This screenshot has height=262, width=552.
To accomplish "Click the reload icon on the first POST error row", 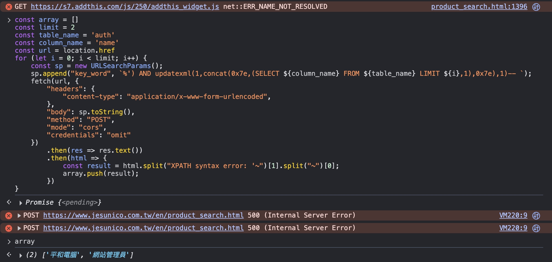I will 536,216.
